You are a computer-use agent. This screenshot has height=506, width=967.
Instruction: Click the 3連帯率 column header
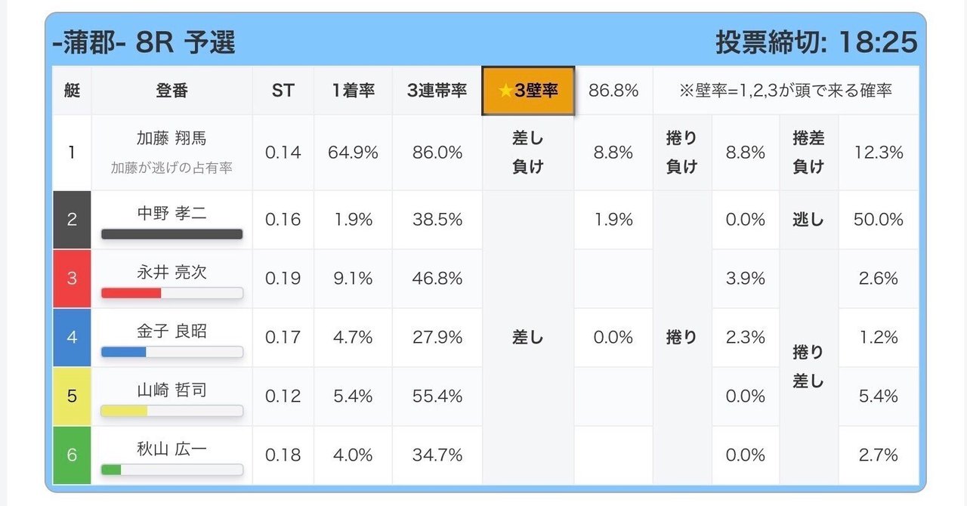pyautogui.click(x=436, y=90)
